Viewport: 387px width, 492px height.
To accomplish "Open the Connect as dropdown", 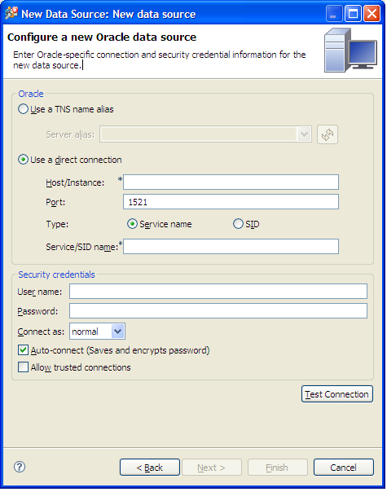I will coord(97,332).
